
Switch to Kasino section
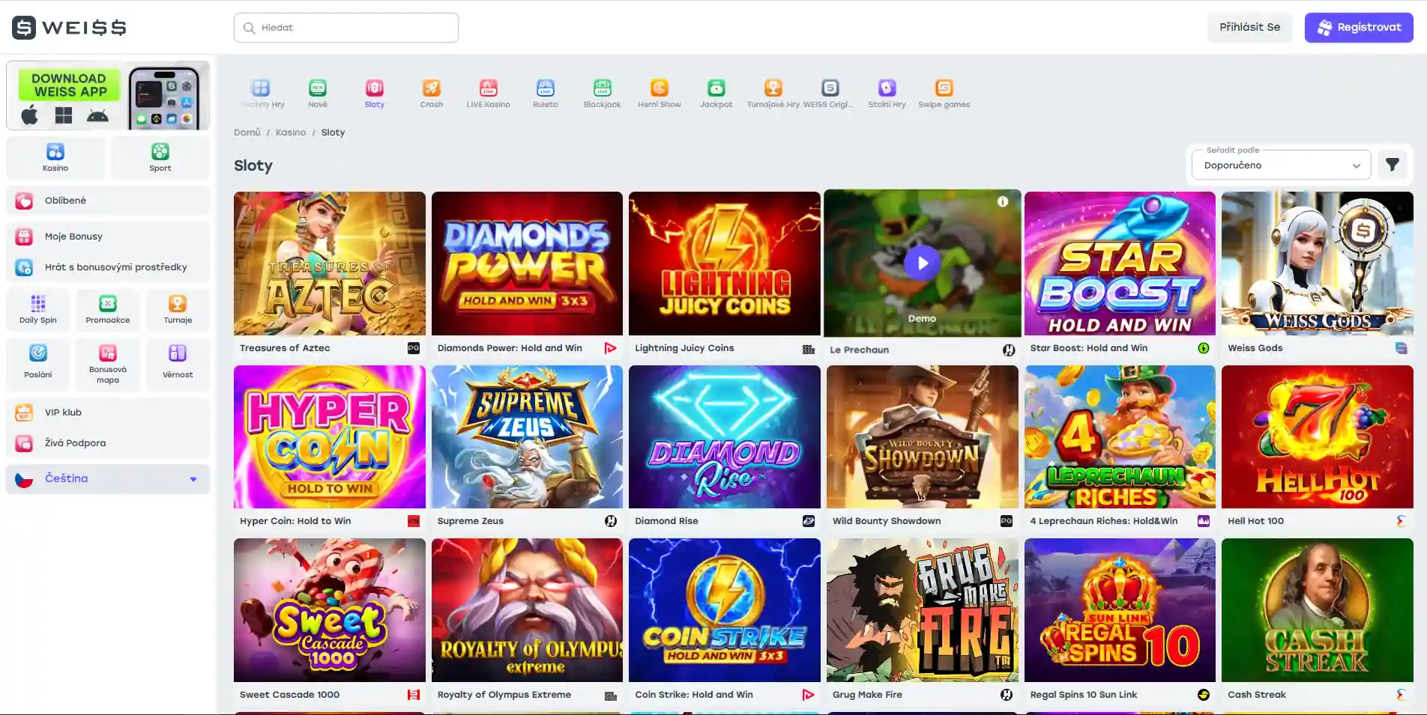pyautogui.click(x=55, y=158)
